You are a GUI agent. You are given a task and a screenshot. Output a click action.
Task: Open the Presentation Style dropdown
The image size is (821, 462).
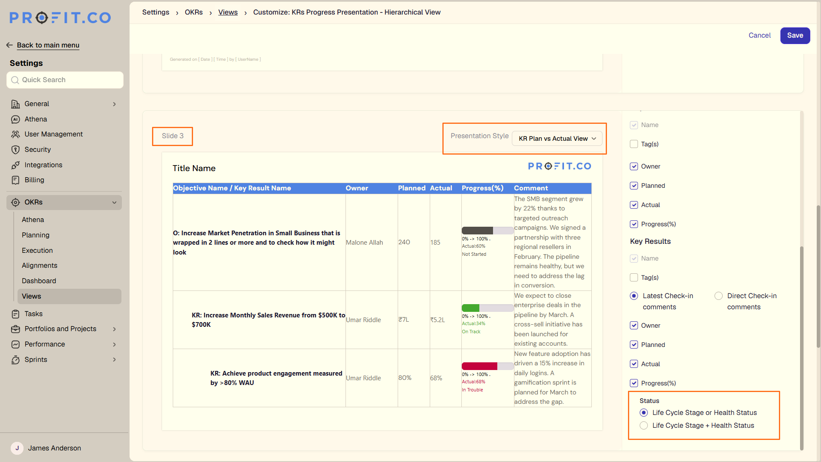(557, 139)
